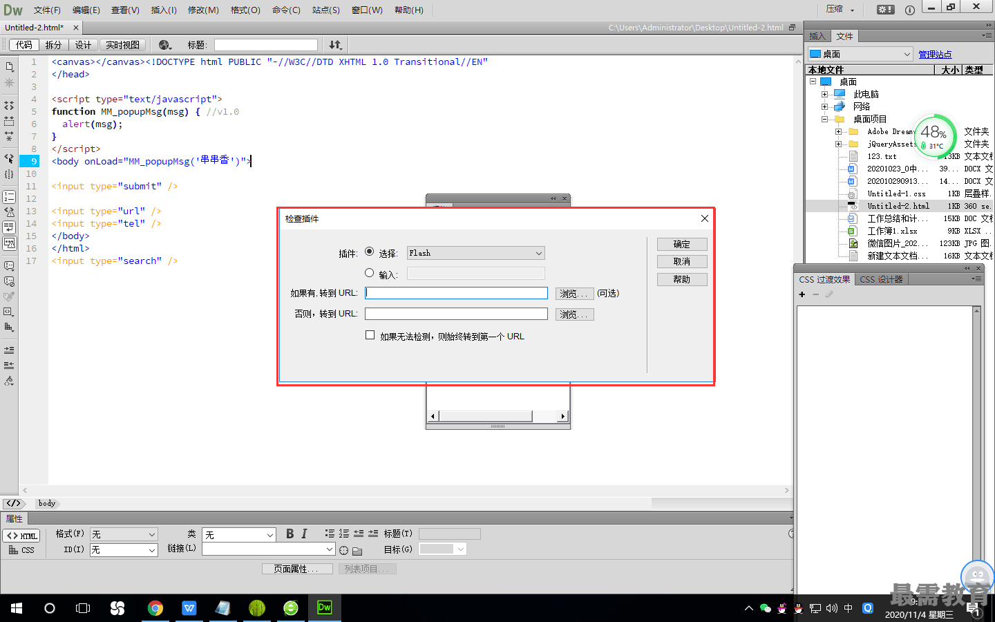995x622 pixels.
Task: Remove Comment icon in code toolbar
Action: [9, 281]
